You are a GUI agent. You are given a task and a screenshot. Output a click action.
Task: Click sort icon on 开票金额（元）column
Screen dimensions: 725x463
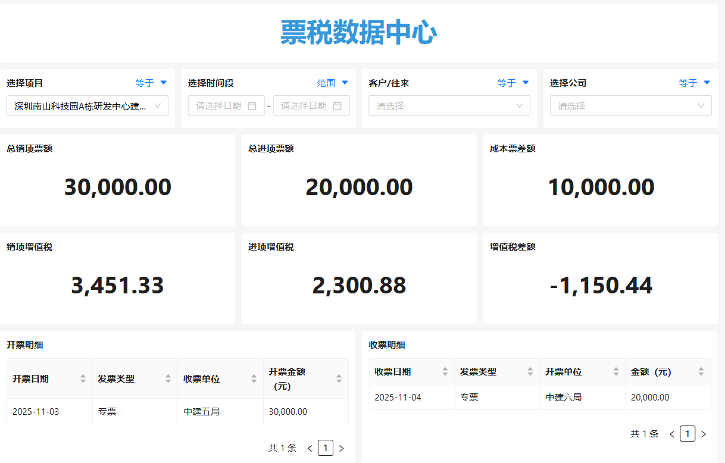pos(338,378)
